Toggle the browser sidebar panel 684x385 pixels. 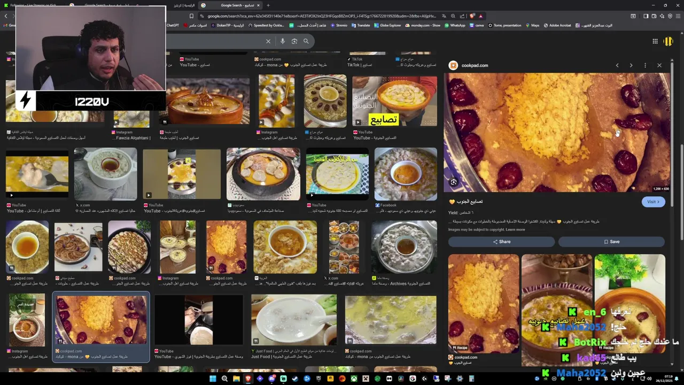[x=646, y=16]
